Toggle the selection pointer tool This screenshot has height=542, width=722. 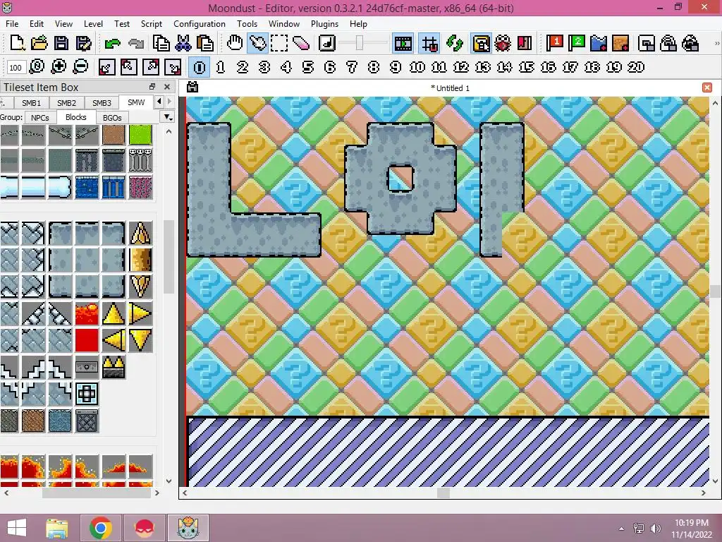(257, 43)
